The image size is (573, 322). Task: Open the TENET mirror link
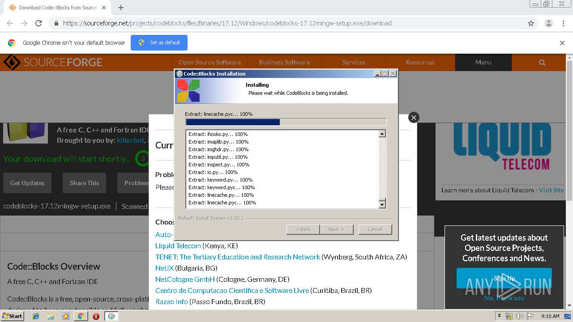point(238,257)
